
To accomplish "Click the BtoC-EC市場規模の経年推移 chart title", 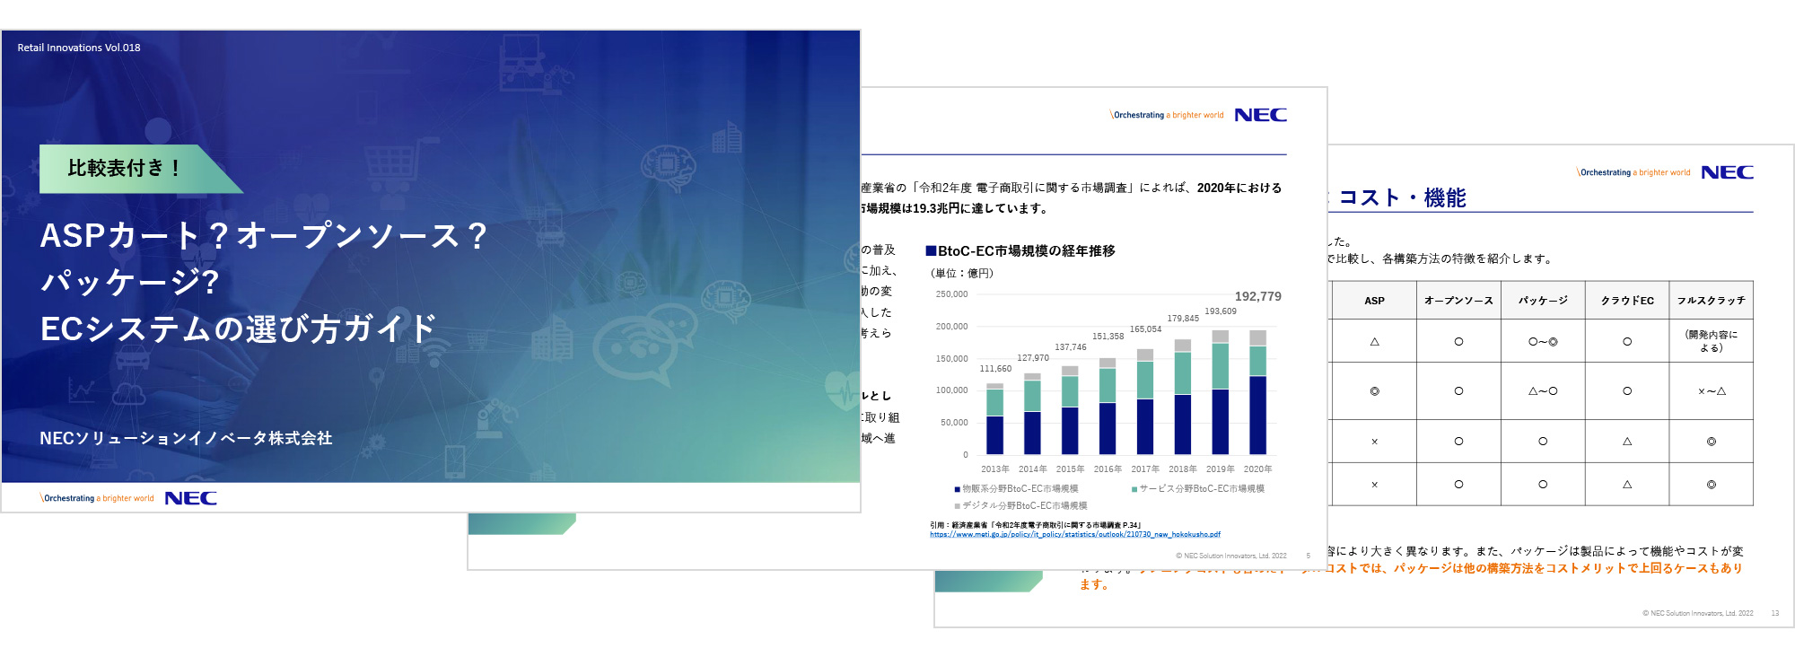I will click(1020, 251).
